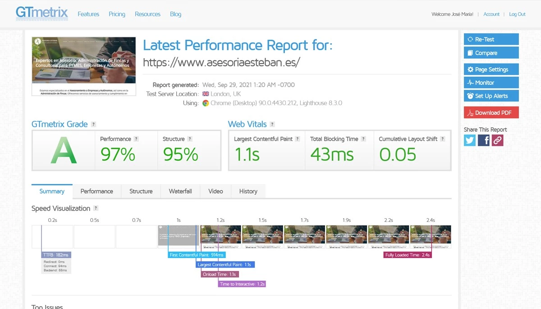Open the Pricing page
Screen dimensions: 541x309
[117, 14]
